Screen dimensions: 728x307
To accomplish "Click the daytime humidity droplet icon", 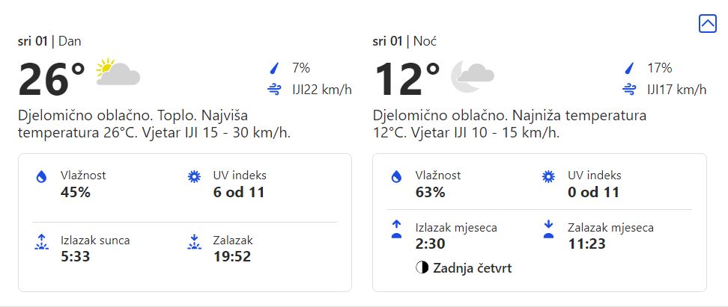I will tap(41, 177).
